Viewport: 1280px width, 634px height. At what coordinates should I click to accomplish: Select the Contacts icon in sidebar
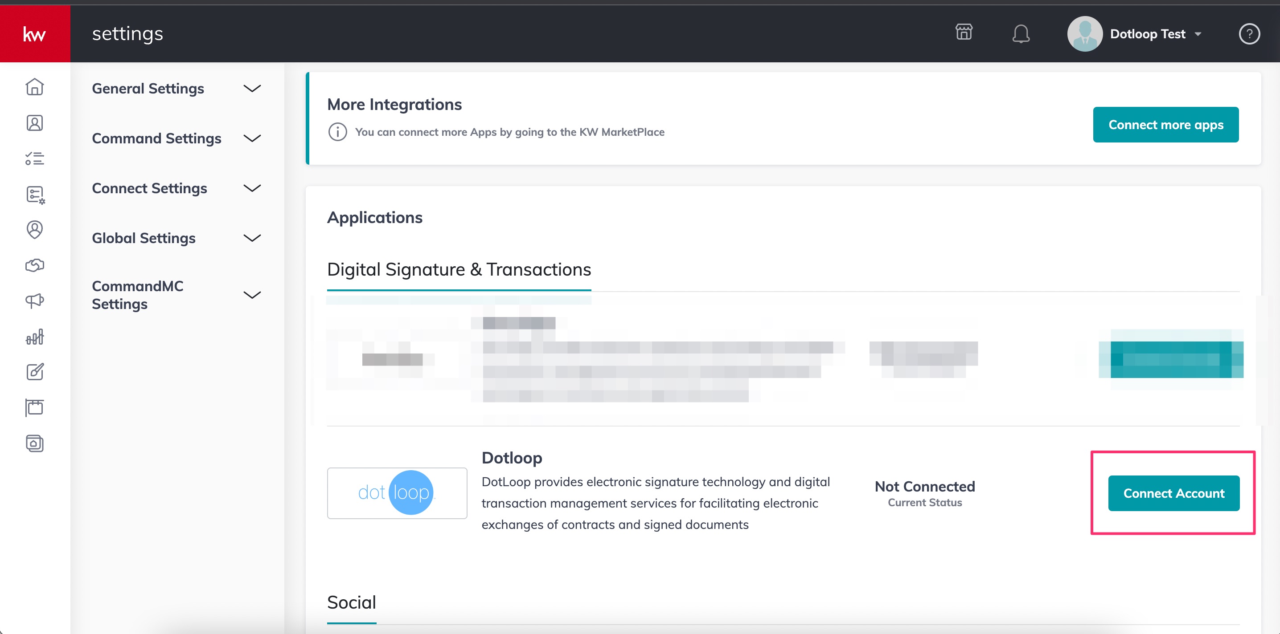(x=35, y=122)
